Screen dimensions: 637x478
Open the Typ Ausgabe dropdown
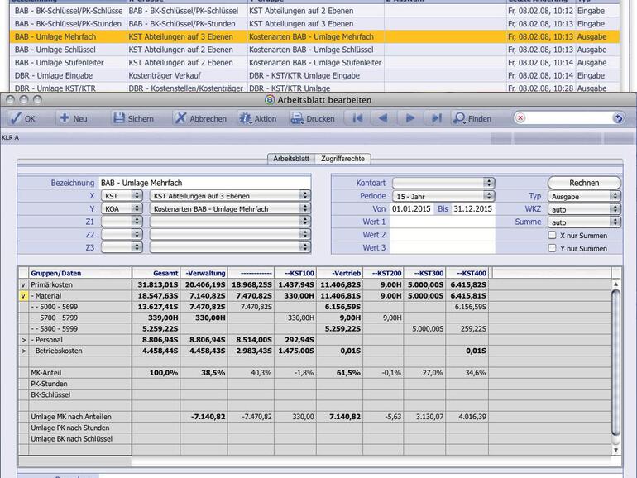click(x=583, y=196)
